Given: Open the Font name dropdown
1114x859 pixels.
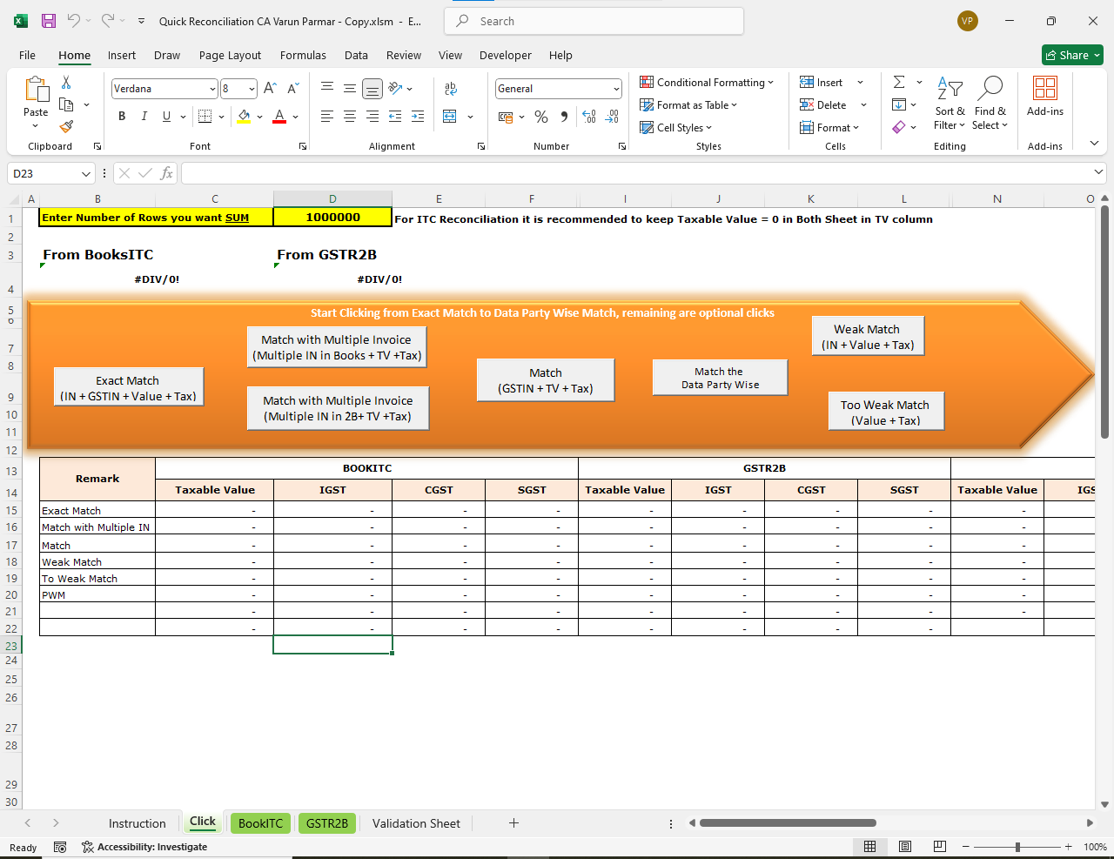Looking at the screenshot, I should pyautogui.click(x=159, y=88).
